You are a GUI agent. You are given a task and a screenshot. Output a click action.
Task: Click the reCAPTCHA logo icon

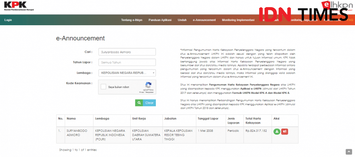[x=148, y=85]
